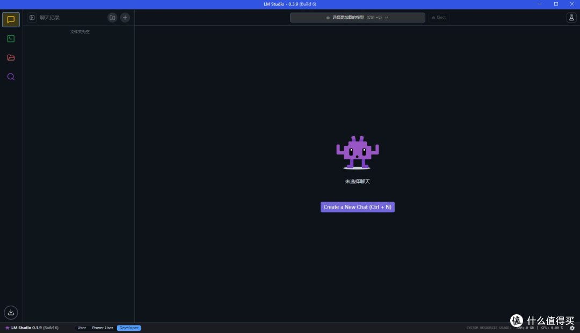Open the flask settings panel icon
Image resolution: width=580 pixels, height=333 pixels.
(x=571, y=17)
